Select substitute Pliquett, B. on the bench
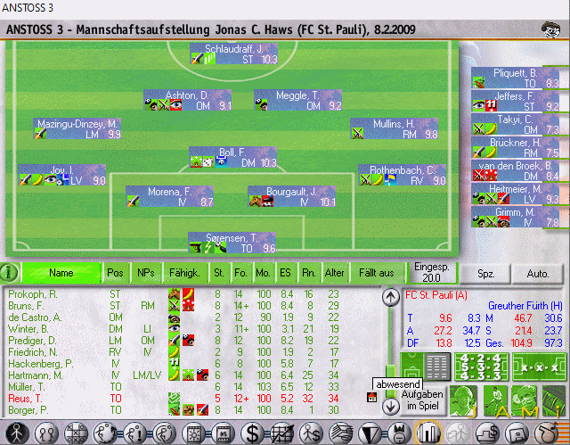This screenshot has width=570, height=445. coord(516,78)
